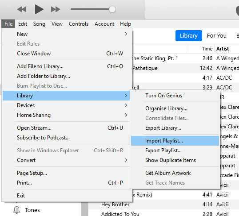Expand the Convert submenu

click(x=66, y=160)
